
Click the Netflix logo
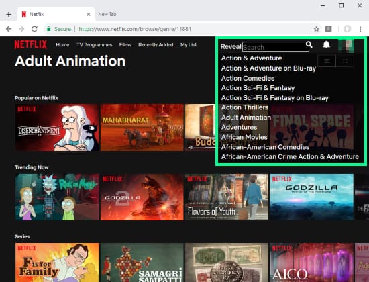click(31, 44)
